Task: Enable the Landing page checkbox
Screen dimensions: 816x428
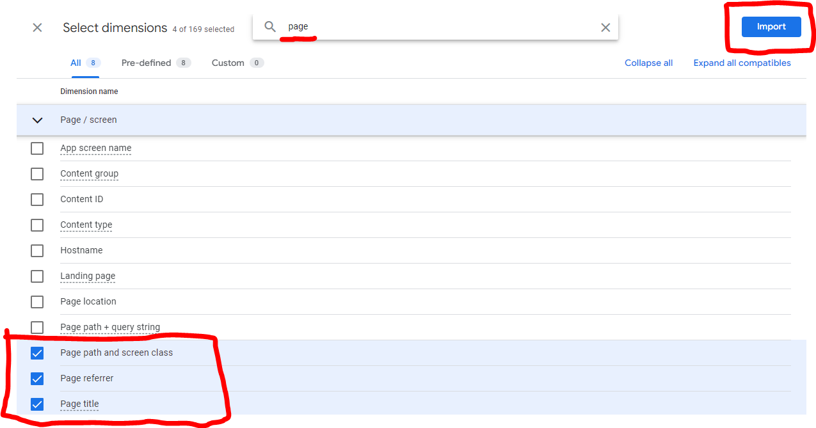Action: [x=37, y=276]
